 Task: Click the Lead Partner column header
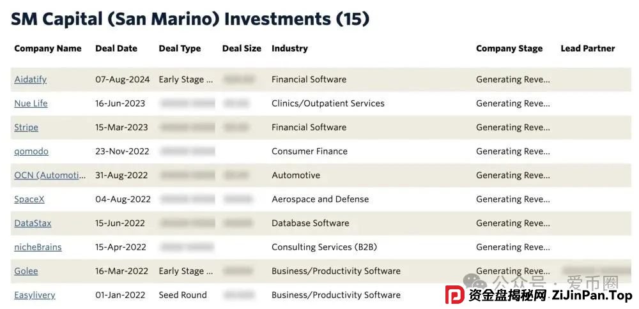point(588,49)
